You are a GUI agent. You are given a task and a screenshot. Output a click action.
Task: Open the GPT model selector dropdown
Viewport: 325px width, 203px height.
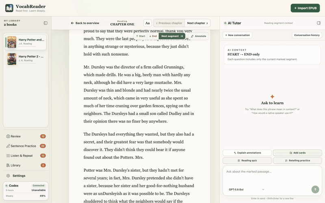(246, 190)
